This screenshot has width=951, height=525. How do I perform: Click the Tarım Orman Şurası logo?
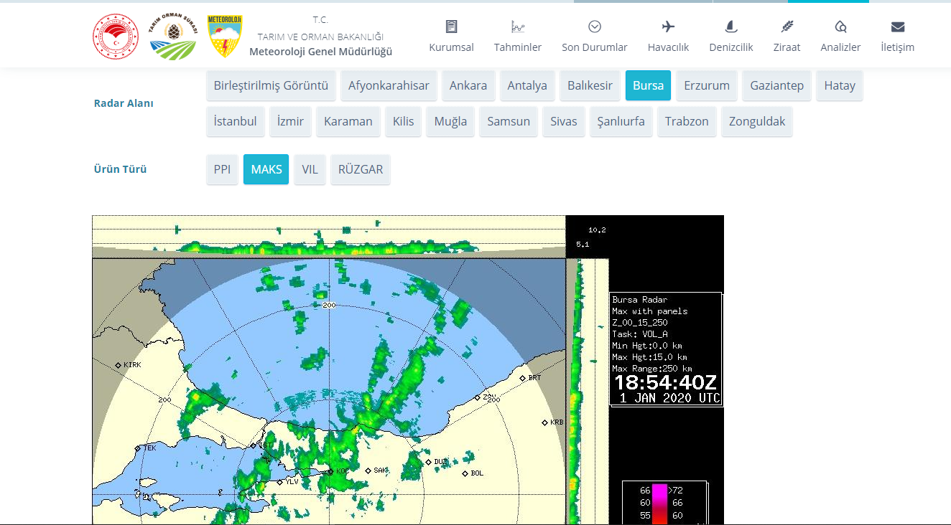pos(172,37)
